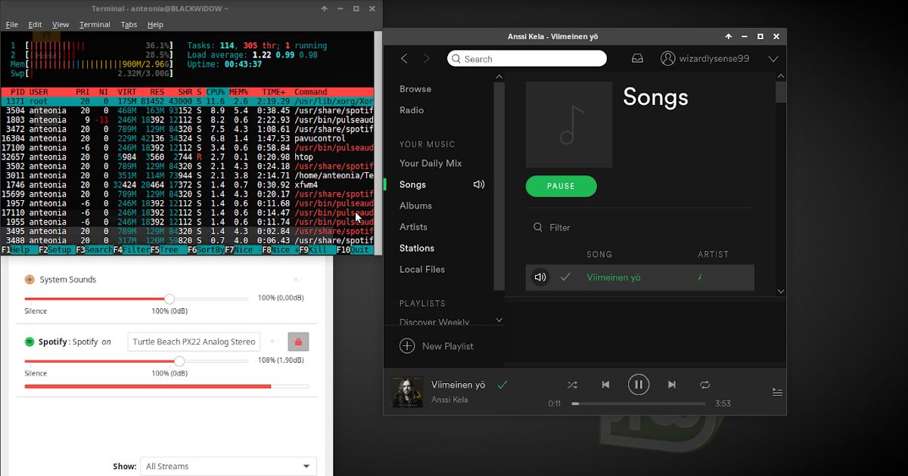The height and width of the screenshot is (476, 908).
Task: Click the now playing album cover thumbnail
Action: [407, 391]
